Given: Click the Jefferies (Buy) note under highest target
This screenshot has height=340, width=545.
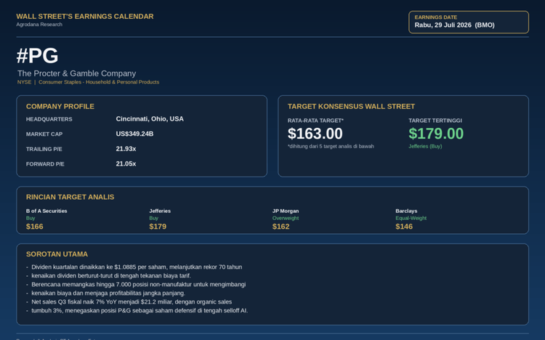Looking at the screenshot, I should click(x=425, y=146).
